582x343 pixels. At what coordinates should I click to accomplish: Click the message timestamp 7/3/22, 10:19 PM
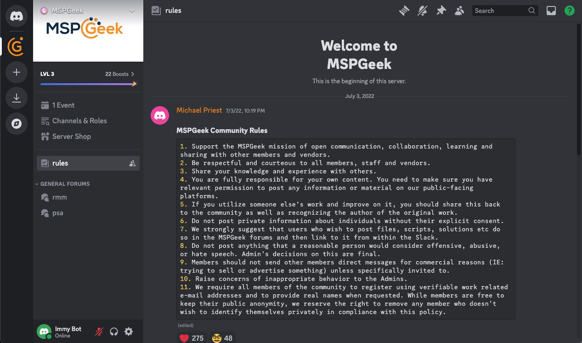[x=245, y=111]
